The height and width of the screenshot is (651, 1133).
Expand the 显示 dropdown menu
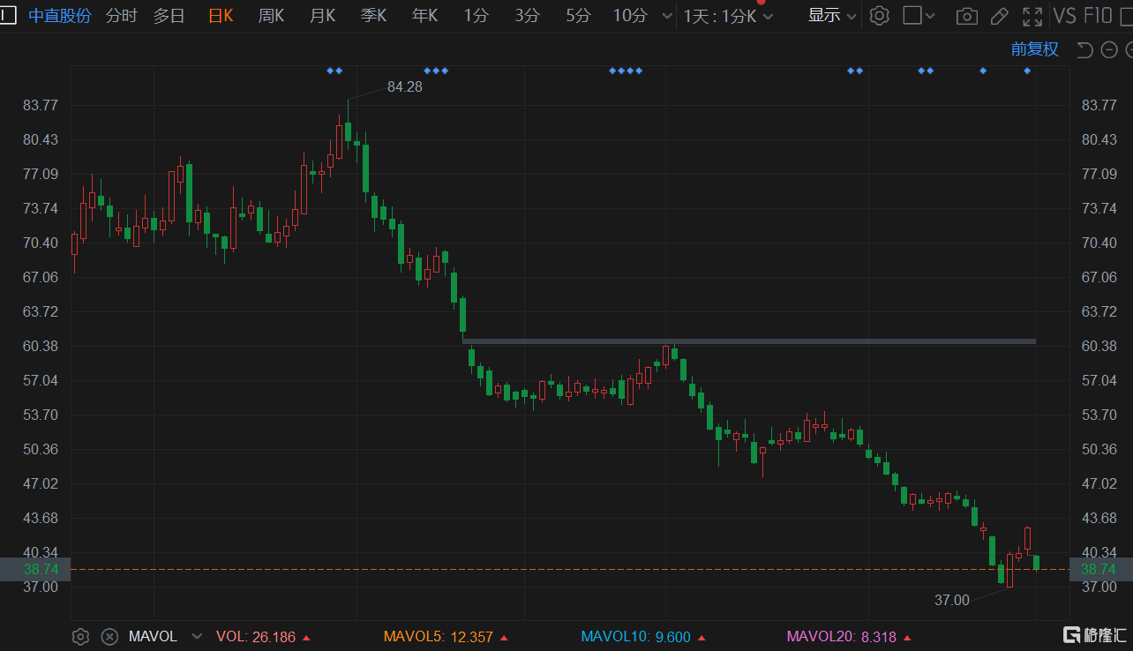[x=832, y=16]
